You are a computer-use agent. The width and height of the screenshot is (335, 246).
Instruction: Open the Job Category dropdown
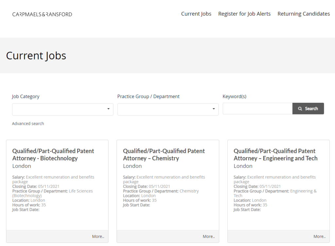coord(62,109)
